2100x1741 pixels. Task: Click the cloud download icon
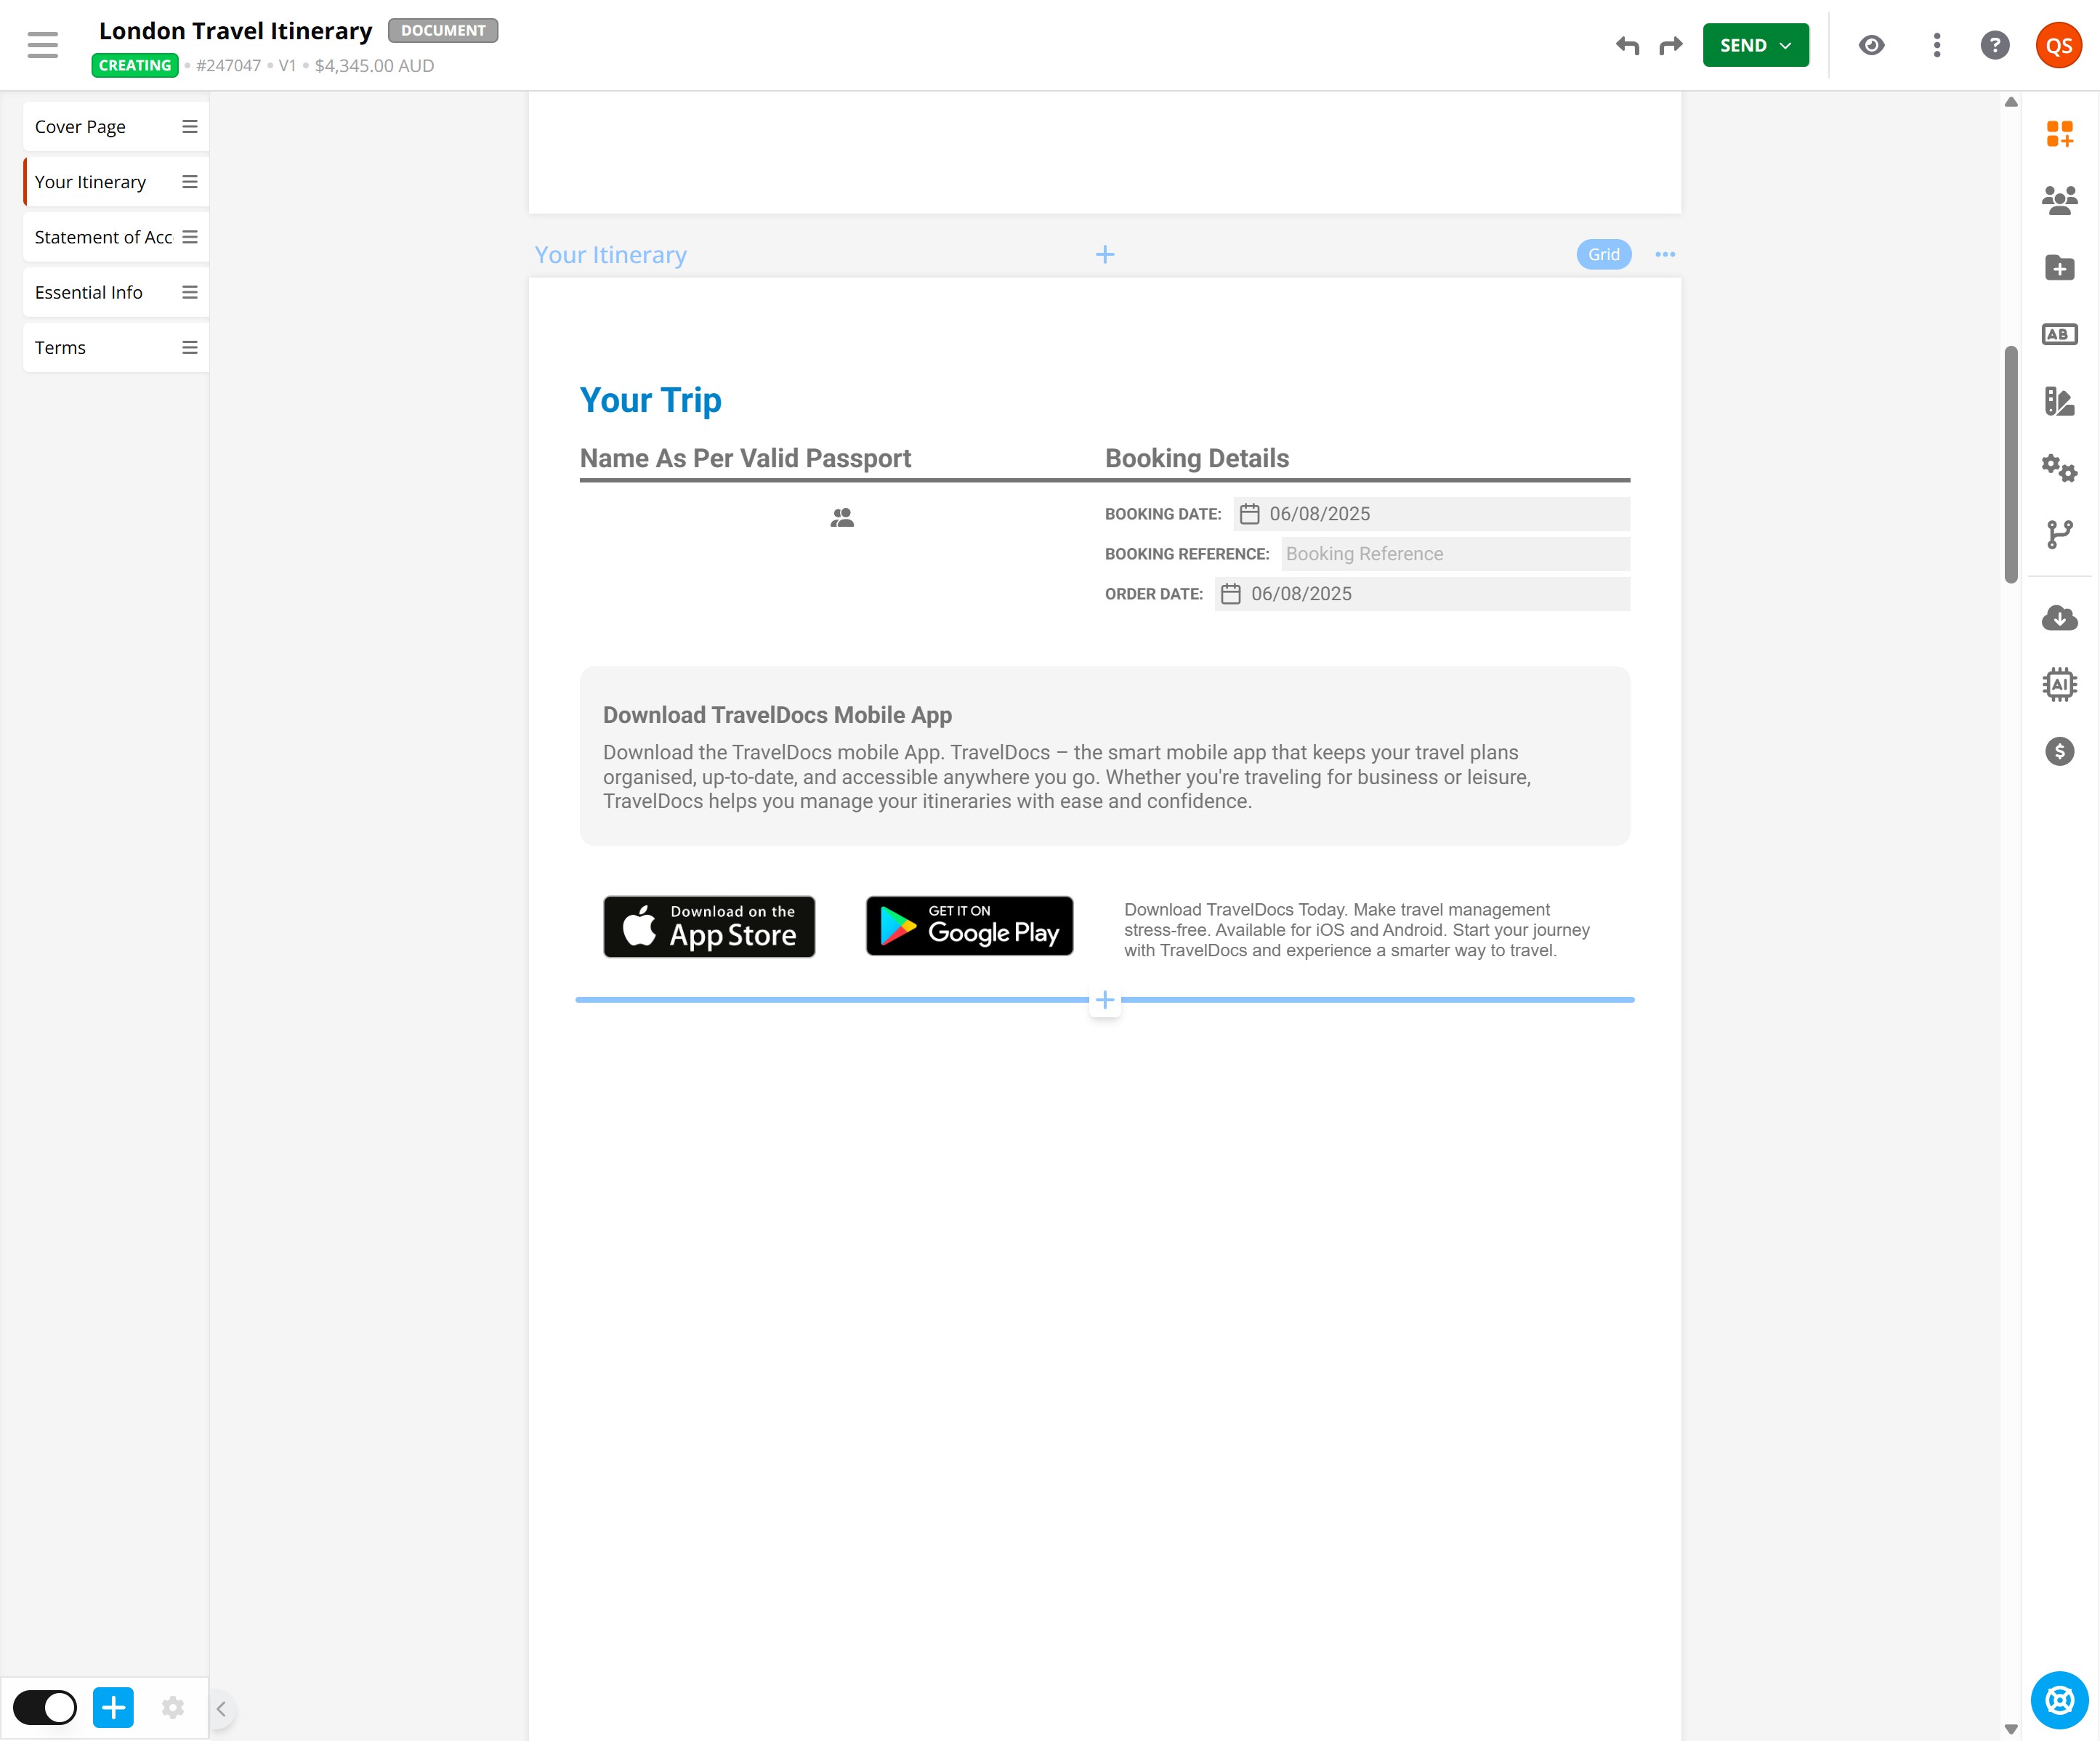point(2059,618)
